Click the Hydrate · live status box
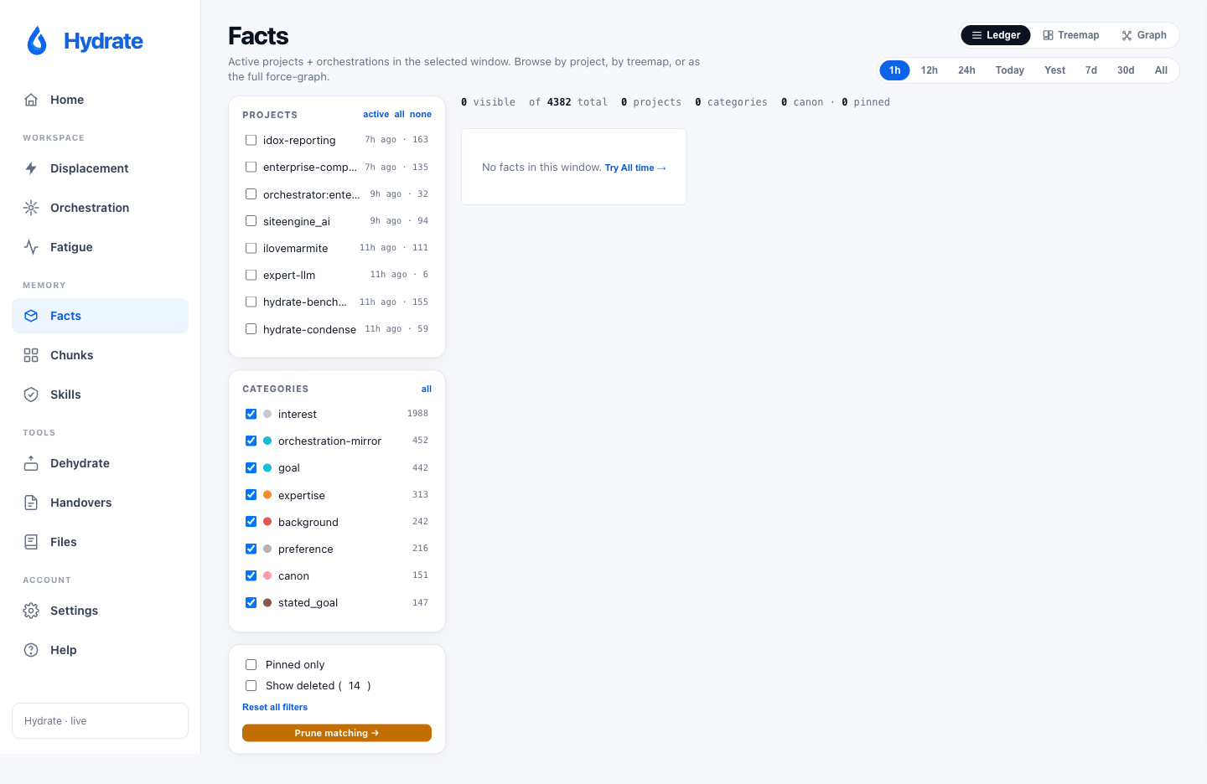This screenshot has height=784, width=1207. 100,720
